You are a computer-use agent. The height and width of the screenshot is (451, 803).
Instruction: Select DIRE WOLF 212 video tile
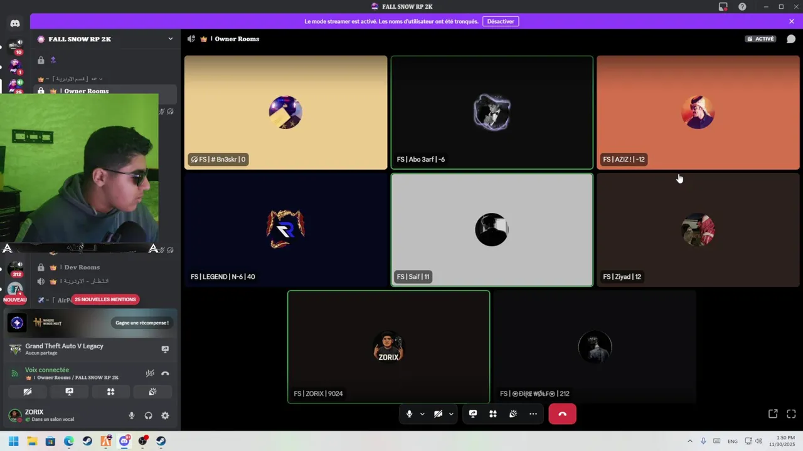pos(595,346)
